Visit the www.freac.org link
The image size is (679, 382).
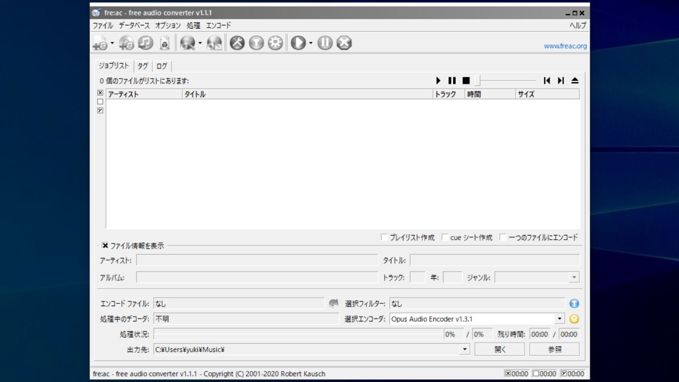[565, 46]
